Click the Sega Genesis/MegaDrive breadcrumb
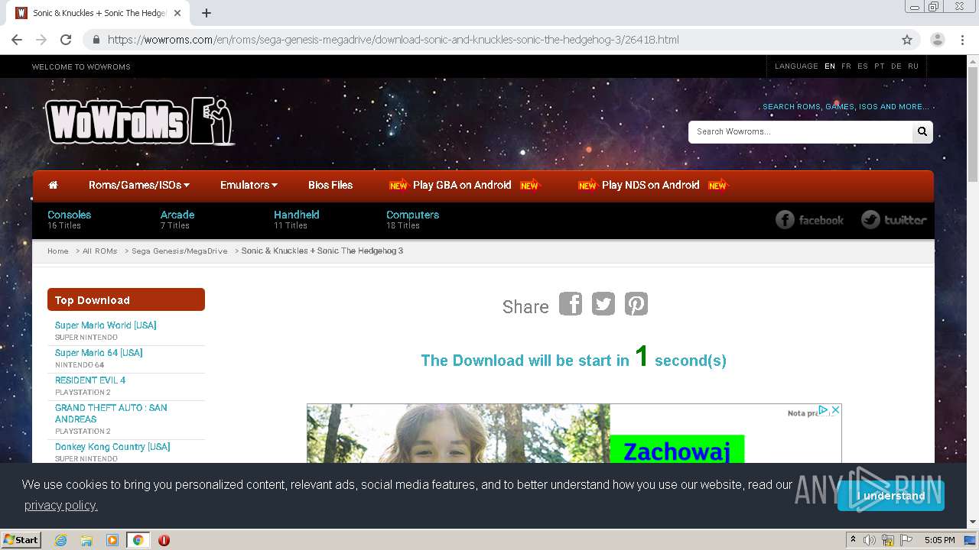 click(180, 251)
